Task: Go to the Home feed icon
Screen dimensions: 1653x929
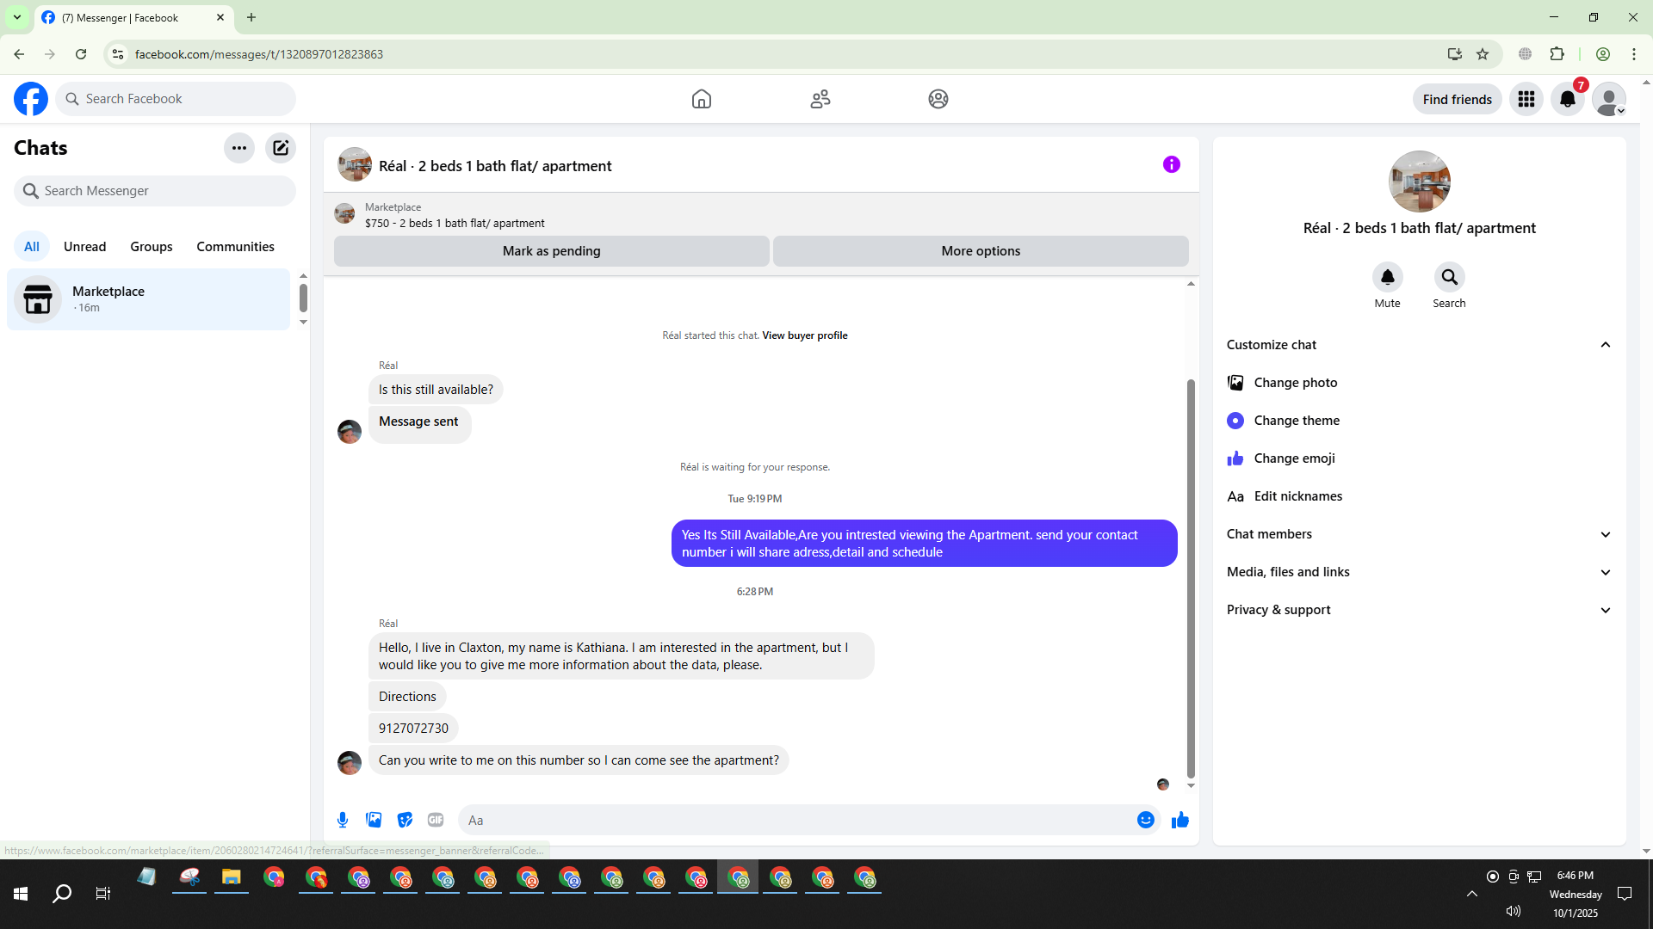Action: click(x=702, y=99)
